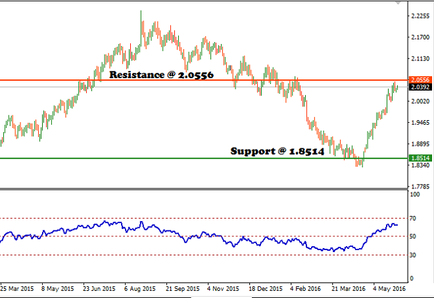Click the 2.1700 price scale value
The width and height of the screenshot is (434, 298).
(x=420, y=37)
